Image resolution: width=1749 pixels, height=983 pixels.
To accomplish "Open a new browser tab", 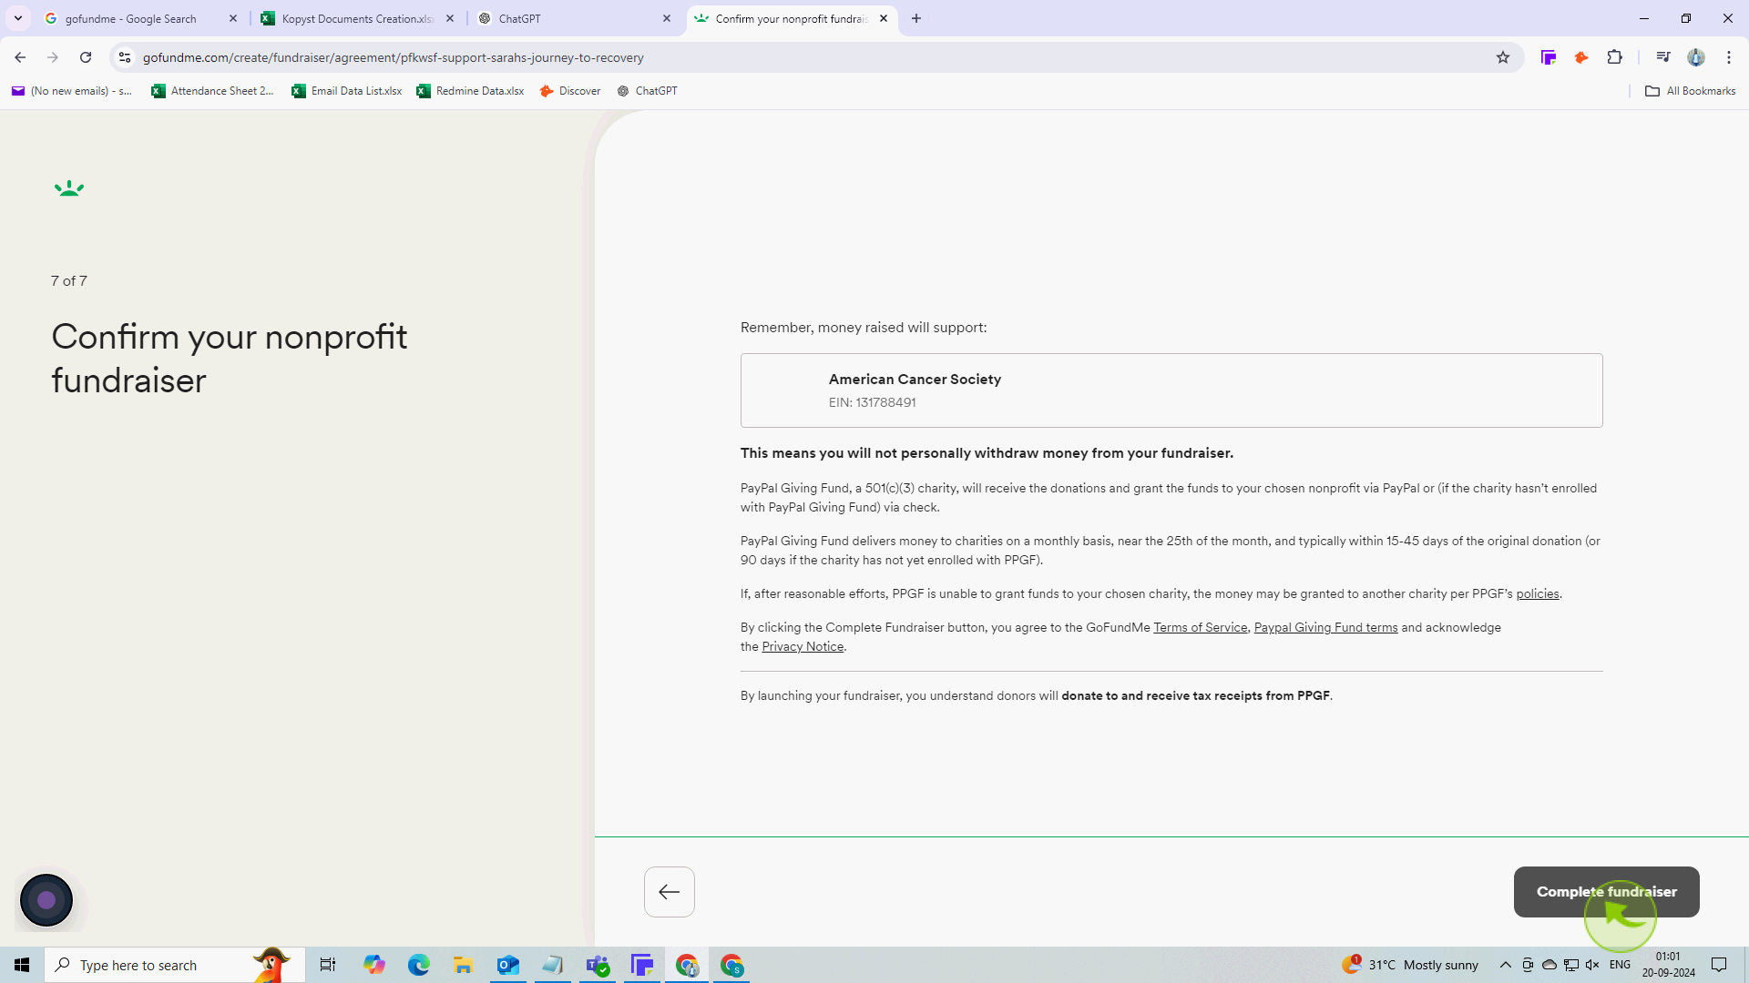I will 916,18.
